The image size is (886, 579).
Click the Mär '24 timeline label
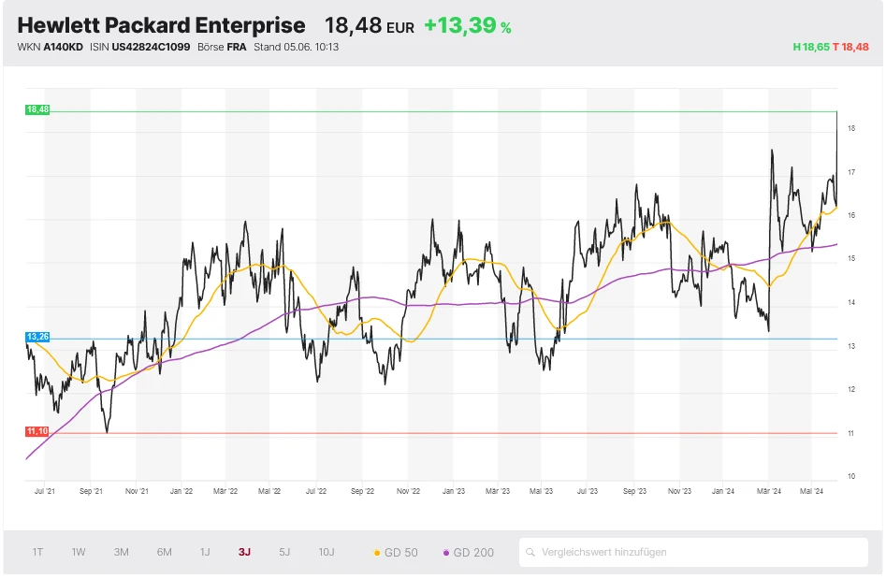click(769, 490)
